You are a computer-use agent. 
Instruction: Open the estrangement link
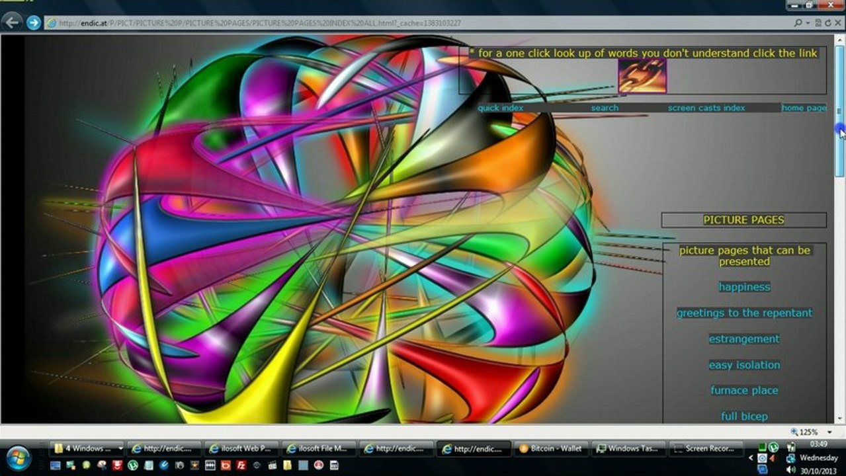click(744, 338)
